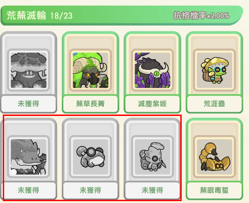Click the 蕪草長菁 name label
The image size is (250, 203).
pyautogui.click(x=91, y=104)
